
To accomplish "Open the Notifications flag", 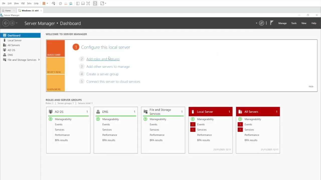I will (x=272, y=23).
